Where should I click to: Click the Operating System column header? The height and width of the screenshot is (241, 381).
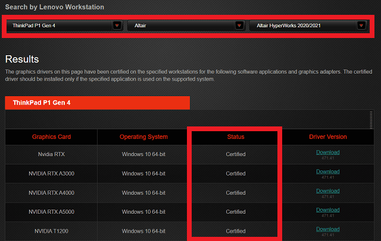(x=143, y=137)
